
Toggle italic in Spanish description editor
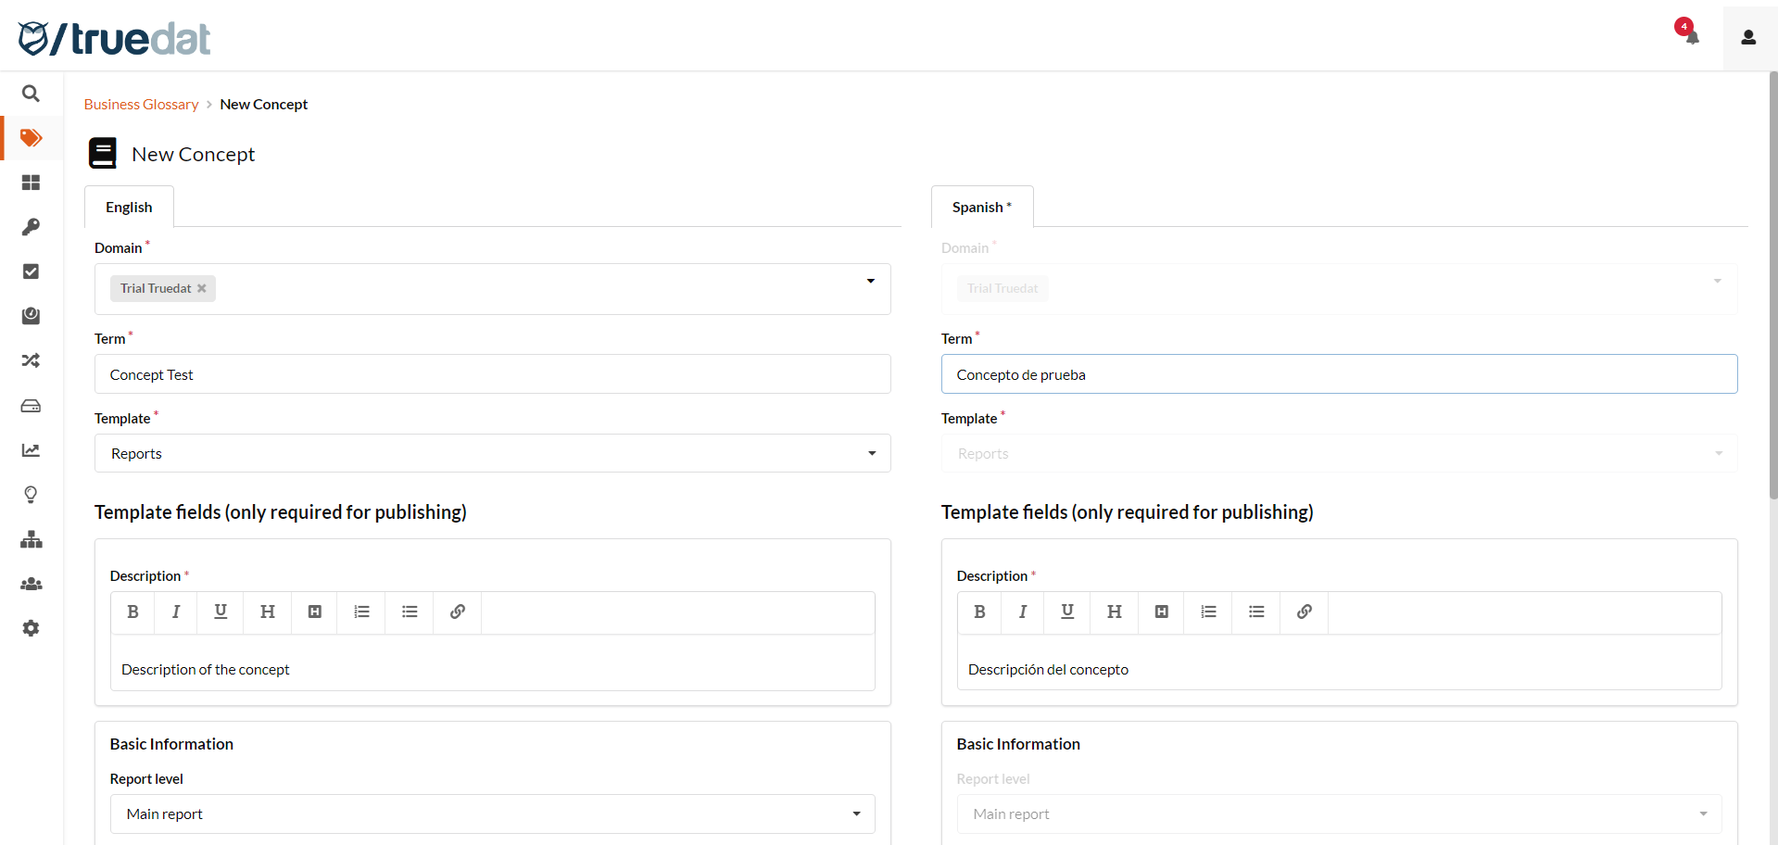pyautogui.click(x=1023, y=612)
